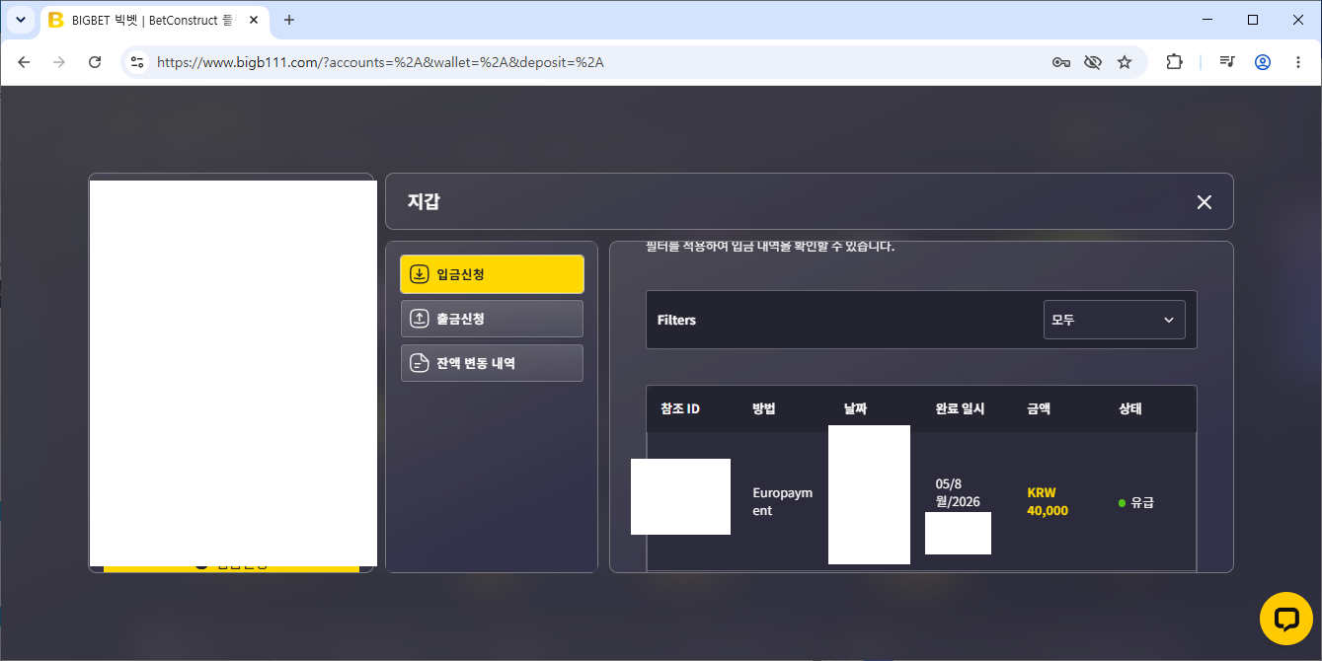This screenshot has height=661, width=1322.
Task: Click the 상태 column header
Action: pyautogui.click(x=1130, y=408)
